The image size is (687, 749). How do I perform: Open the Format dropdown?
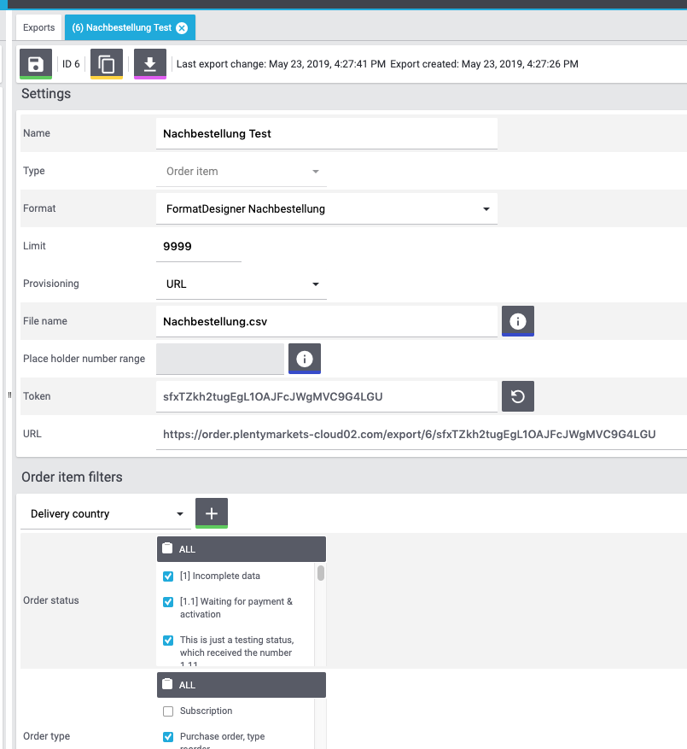pyautogui.click(x=326, y=209)
